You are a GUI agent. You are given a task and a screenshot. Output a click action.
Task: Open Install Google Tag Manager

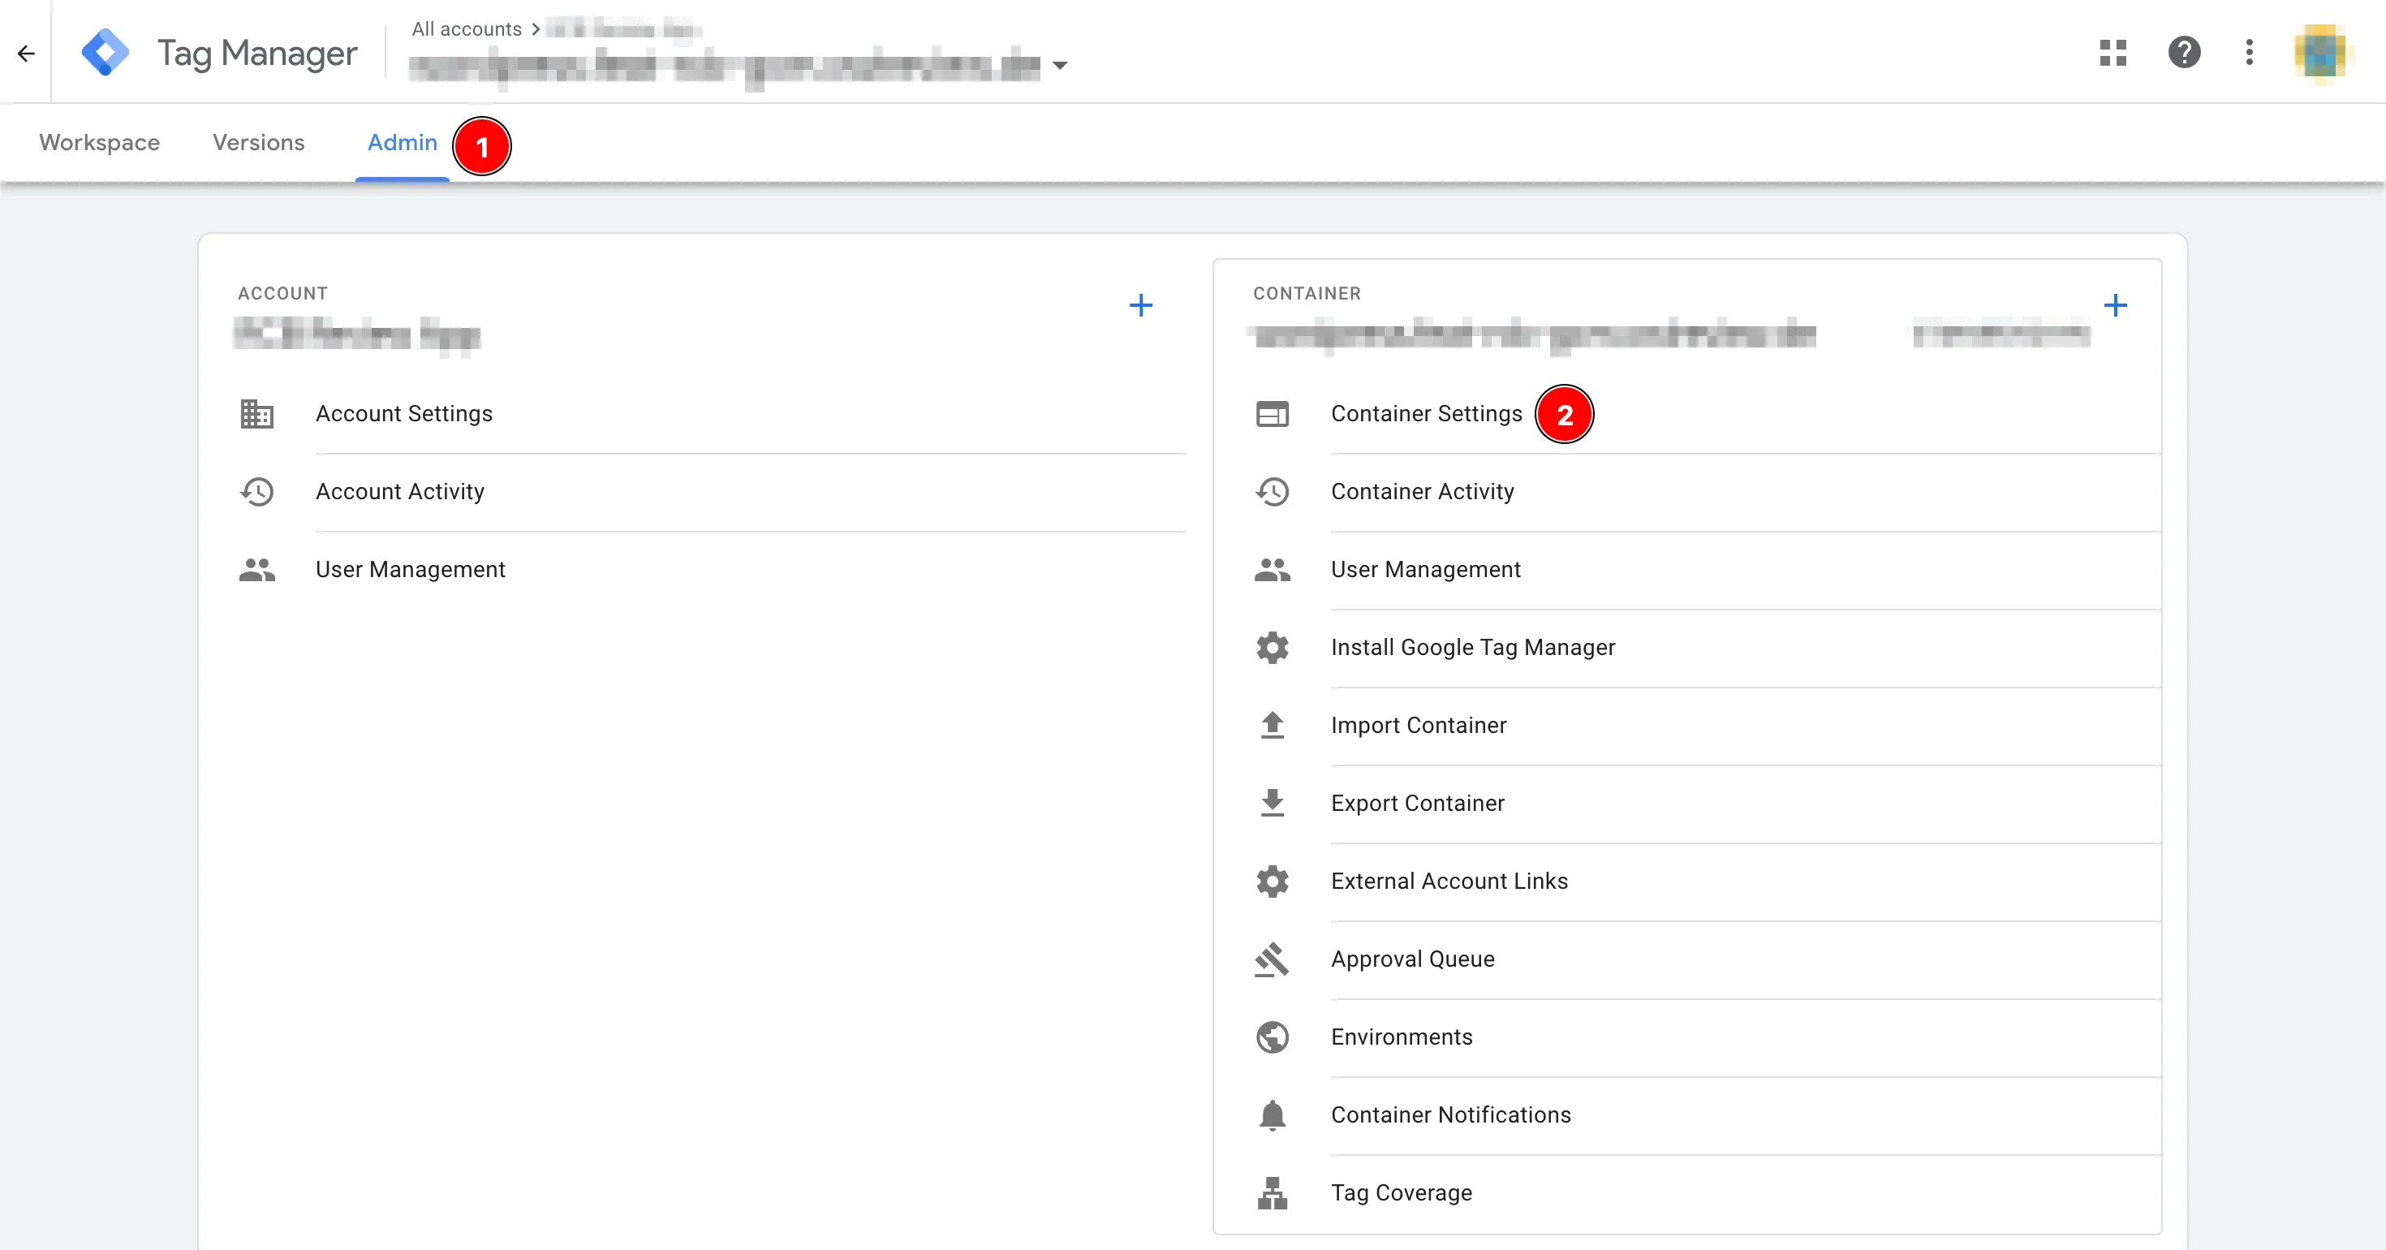[1472, 648]
